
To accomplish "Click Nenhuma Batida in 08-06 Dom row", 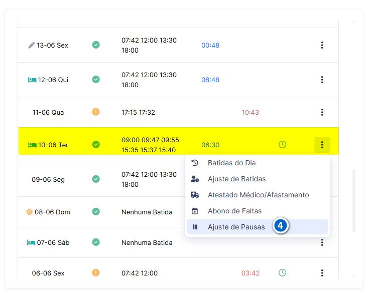I will point(147,212).
